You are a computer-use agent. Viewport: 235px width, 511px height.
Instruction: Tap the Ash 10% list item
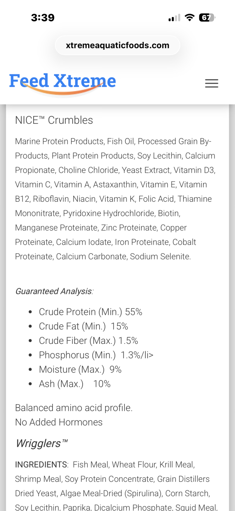click(75, 384)
